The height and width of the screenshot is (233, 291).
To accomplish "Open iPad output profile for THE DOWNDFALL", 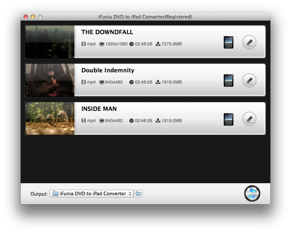I will [229, 42].
